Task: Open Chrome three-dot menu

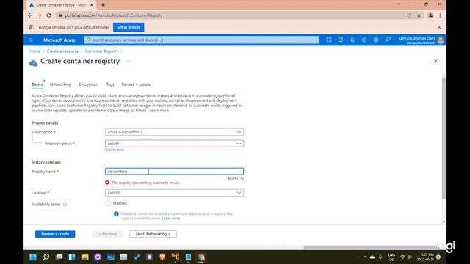Action: pyautogui.click(x=440, y=15)
